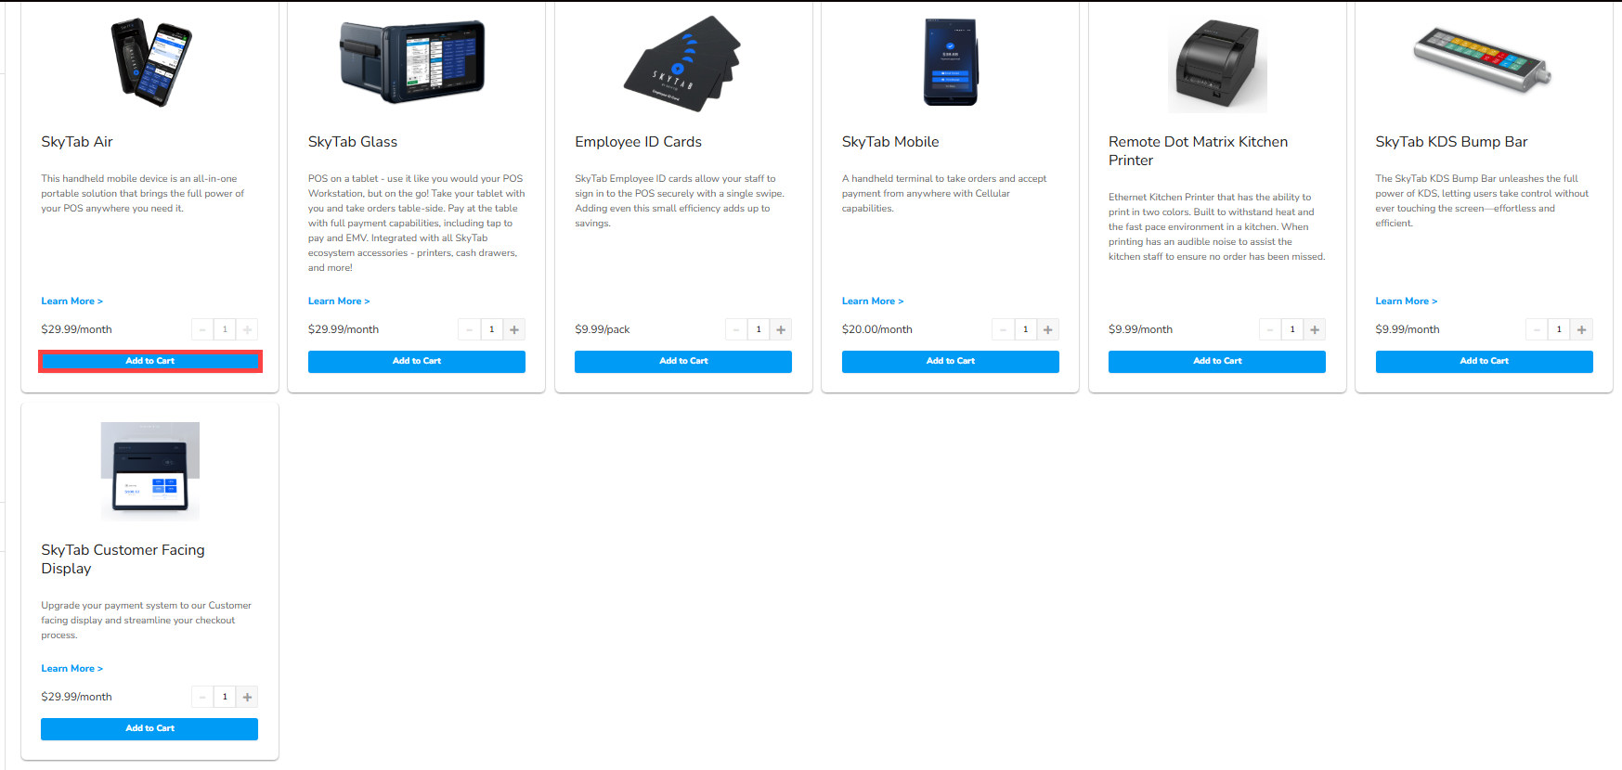This screenshot has height=770, width=1622.
Task: Add SkyTab Customer Facing Display to cart
Action: tap(149, 728)
